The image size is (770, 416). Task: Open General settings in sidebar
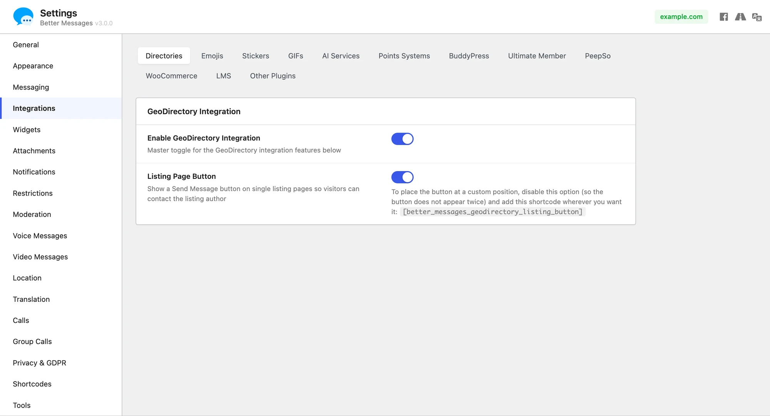coord(61,45)
